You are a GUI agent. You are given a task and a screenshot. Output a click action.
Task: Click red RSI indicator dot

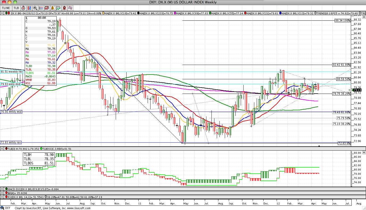coord(6,197)
